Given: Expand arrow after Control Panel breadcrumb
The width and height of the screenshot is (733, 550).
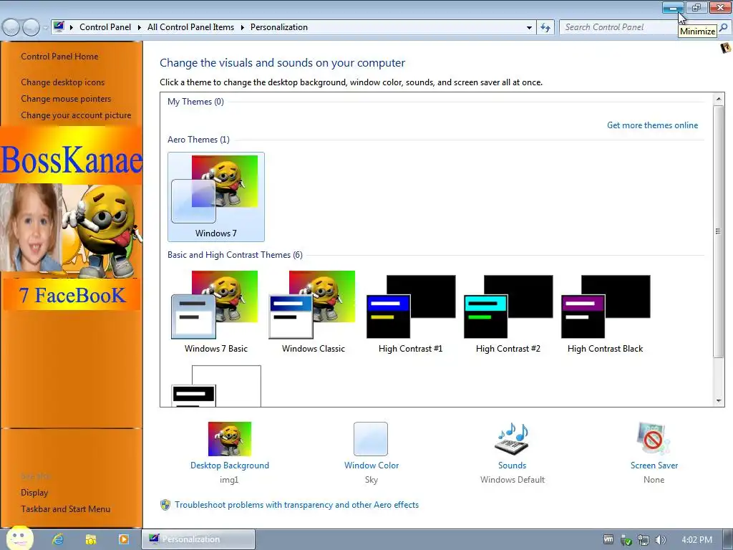Looking at the screenshot, I should pos(140,27).
